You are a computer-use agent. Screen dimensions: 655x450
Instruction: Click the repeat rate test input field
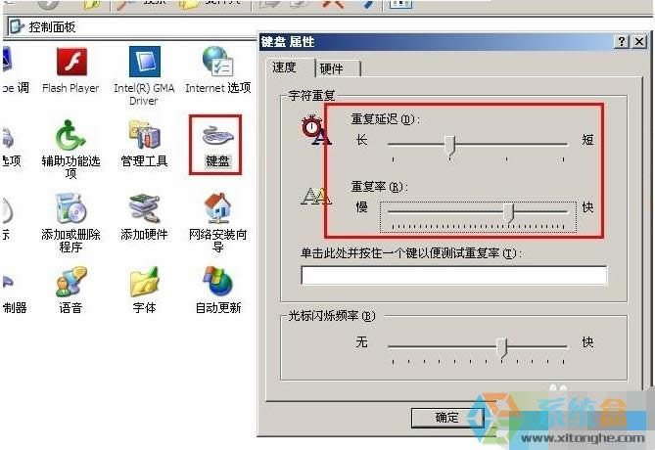[453, 276]
